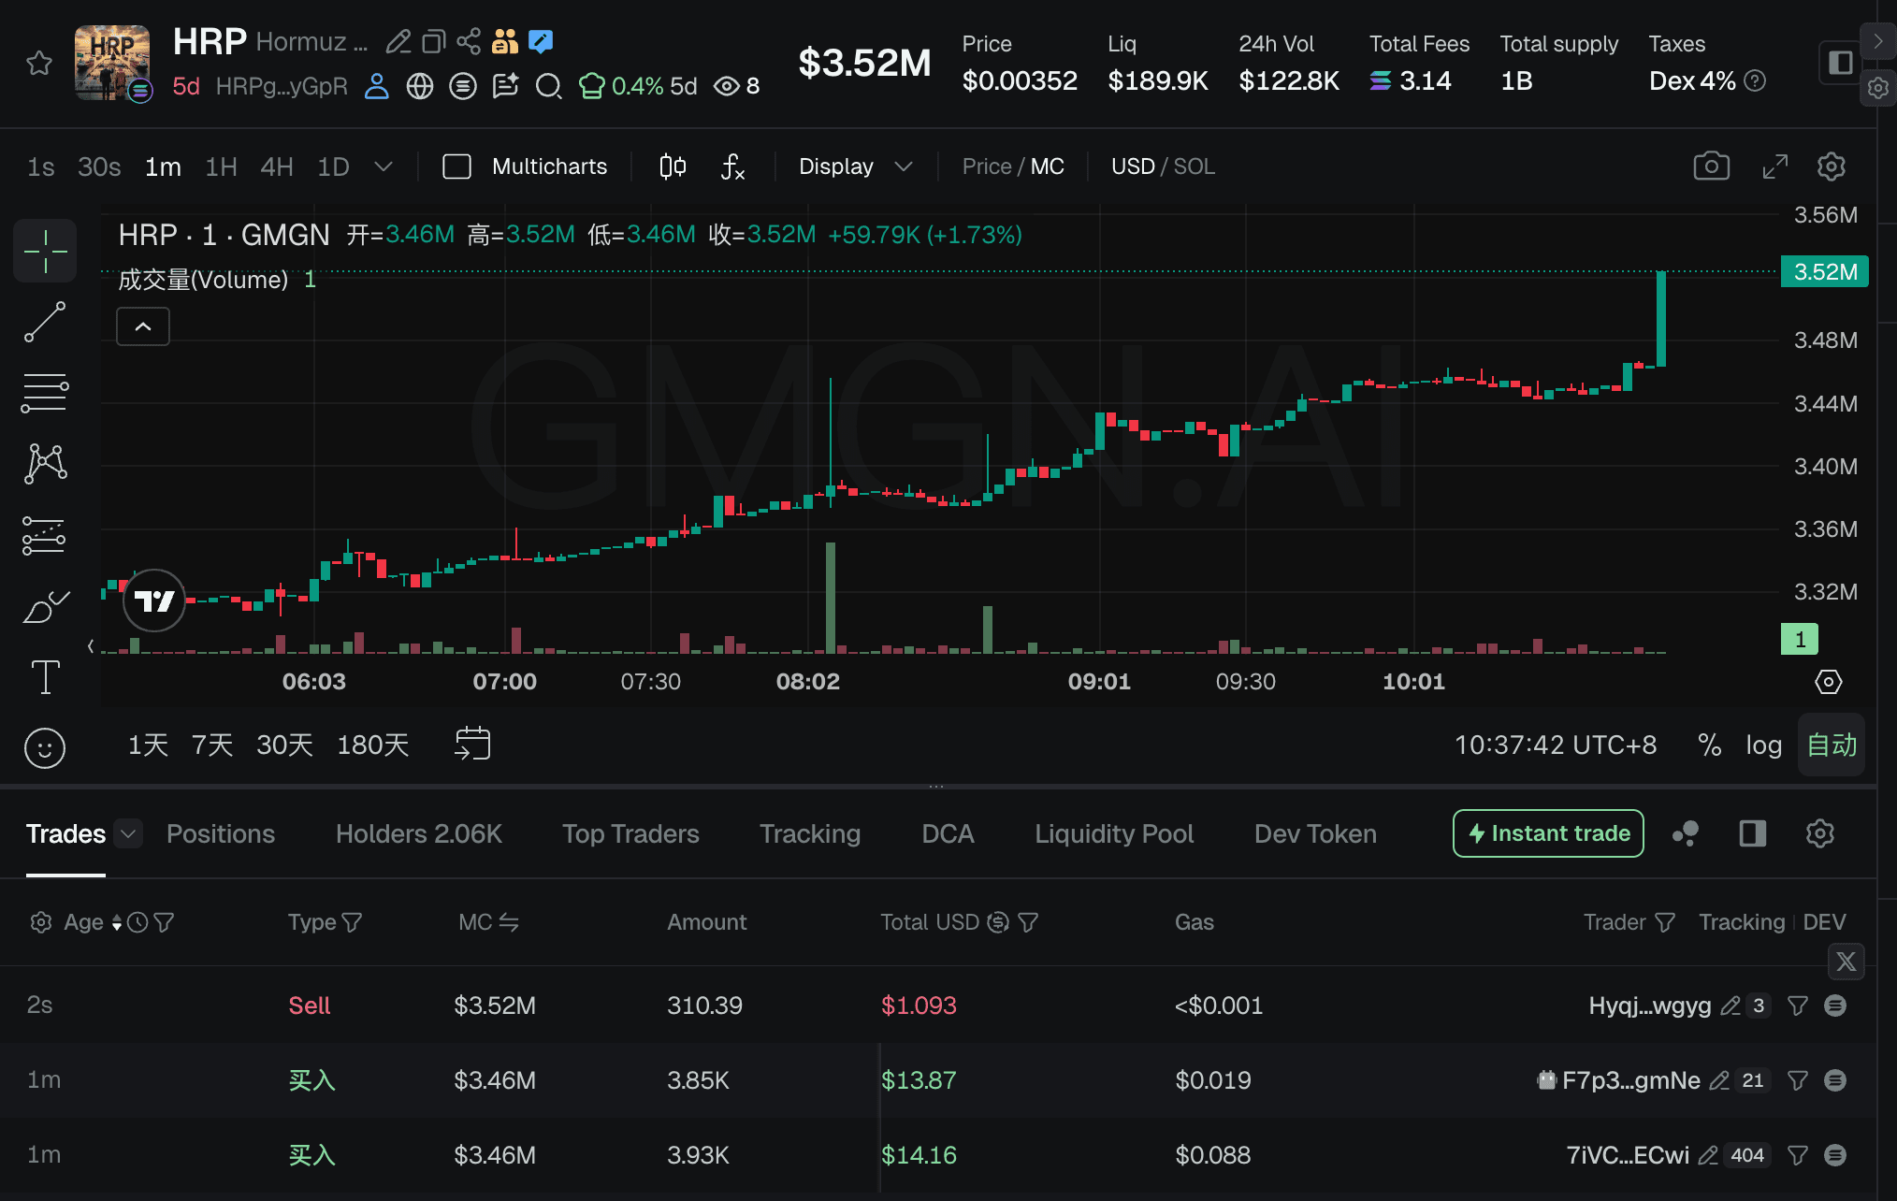Select the forecasting and measurement tool
1897x1201 pixels.
(45, 536)
